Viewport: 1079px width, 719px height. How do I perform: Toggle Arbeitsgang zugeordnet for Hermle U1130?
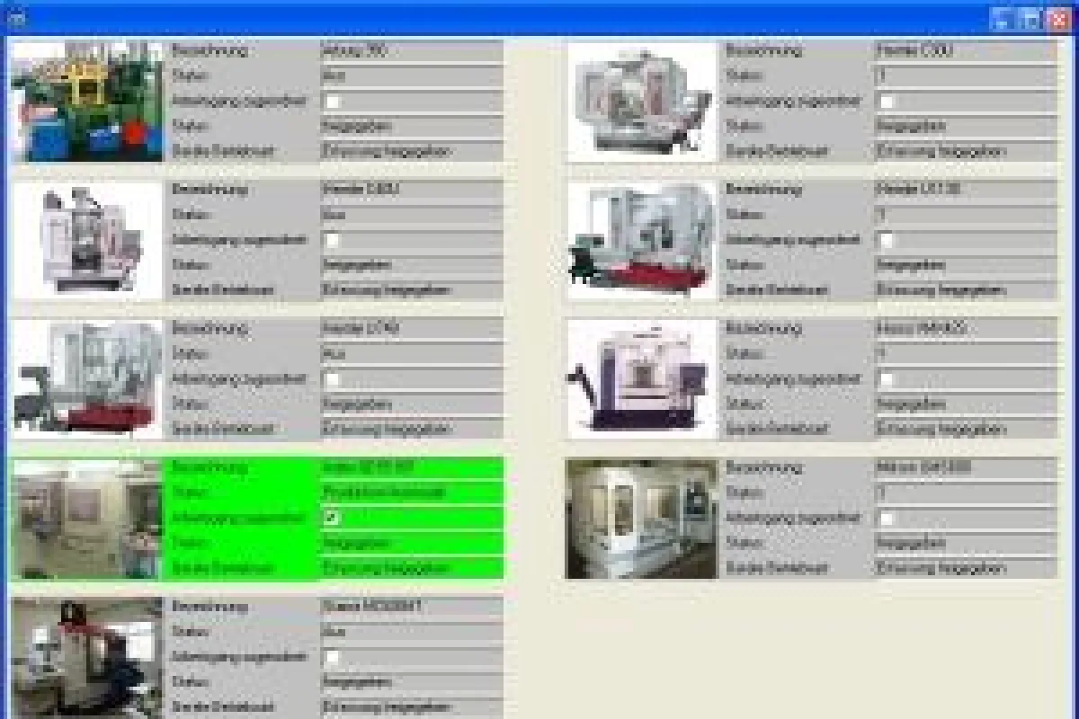(887, 240)
